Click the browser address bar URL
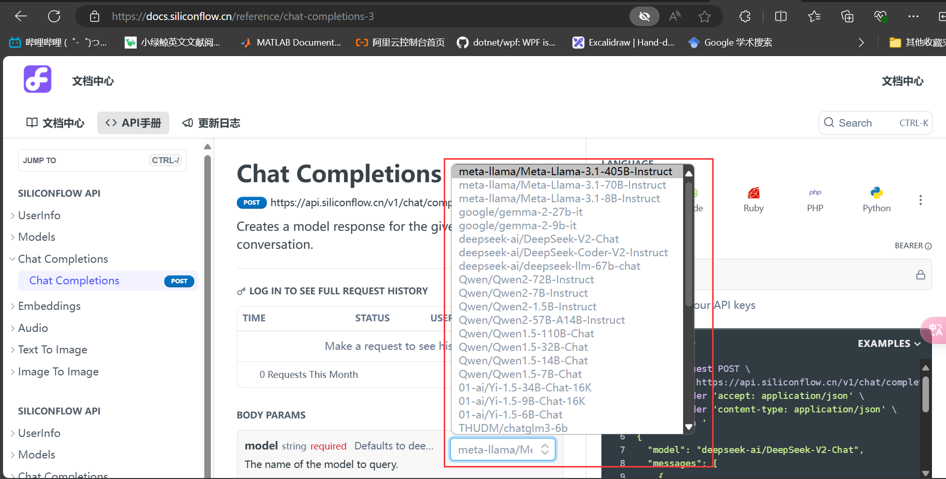The width and height of the screenshot is (946, 479). tap(243, 17)
